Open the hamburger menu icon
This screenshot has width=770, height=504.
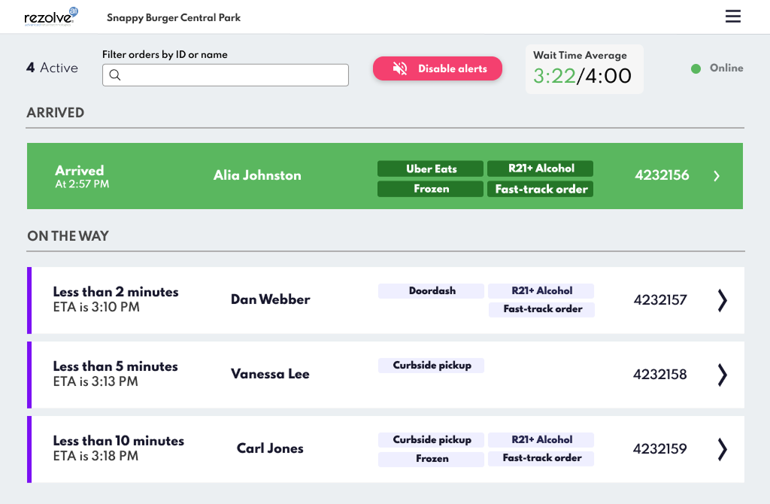tap(732, 17)
